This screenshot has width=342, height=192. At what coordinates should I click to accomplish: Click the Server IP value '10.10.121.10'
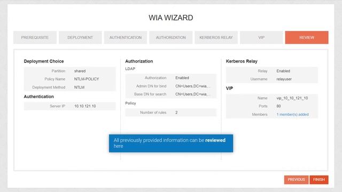[x=85, y=106]
